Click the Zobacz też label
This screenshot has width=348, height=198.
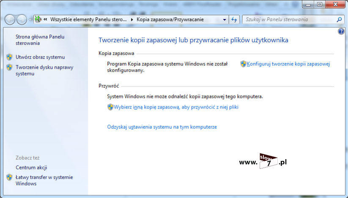(27, 158)
